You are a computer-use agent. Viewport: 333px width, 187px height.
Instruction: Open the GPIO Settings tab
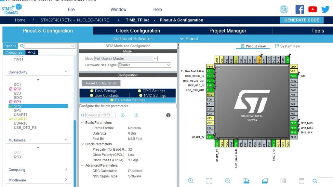[x=152, y=91]
